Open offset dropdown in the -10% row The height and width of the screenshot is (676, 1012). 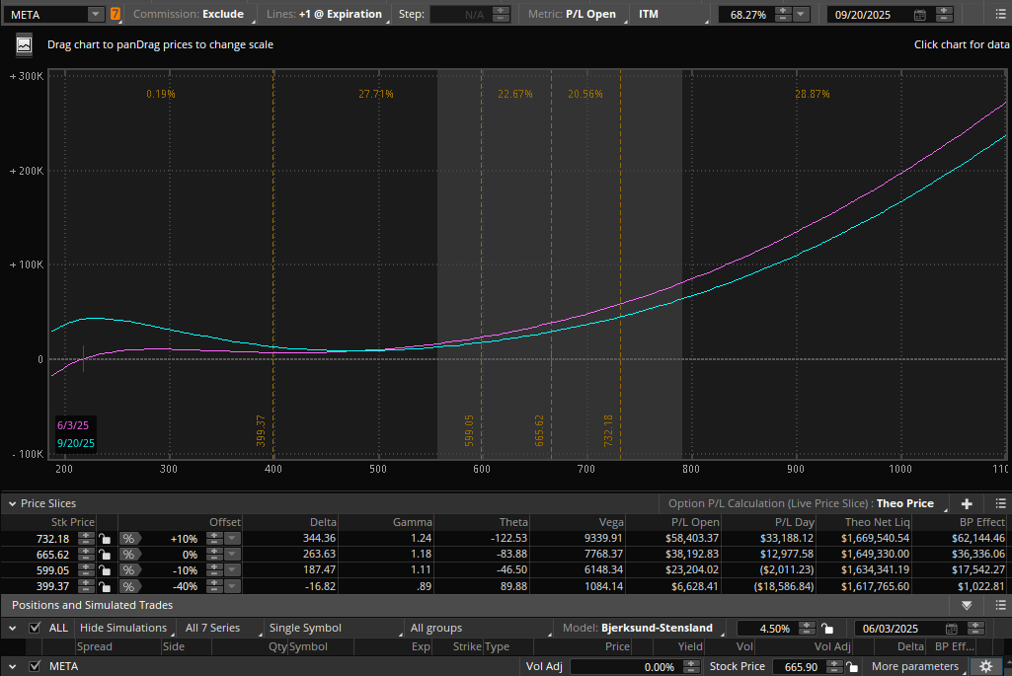(x=232, y=570)
